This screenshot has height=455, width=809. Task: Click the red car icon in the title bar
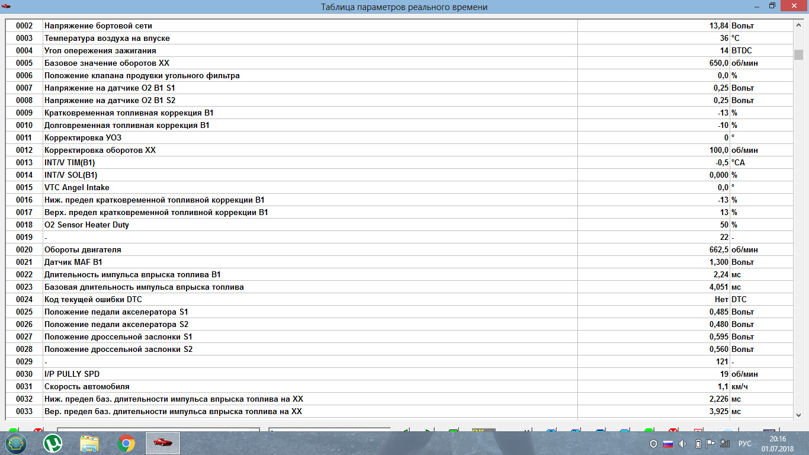pyautogui.click(x=7, y=6)
